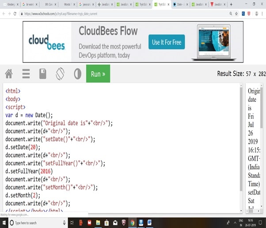The height and width of the screenshot is (228, 266).
Task: Click the browser Back arrow
Action: pos(4,14)
